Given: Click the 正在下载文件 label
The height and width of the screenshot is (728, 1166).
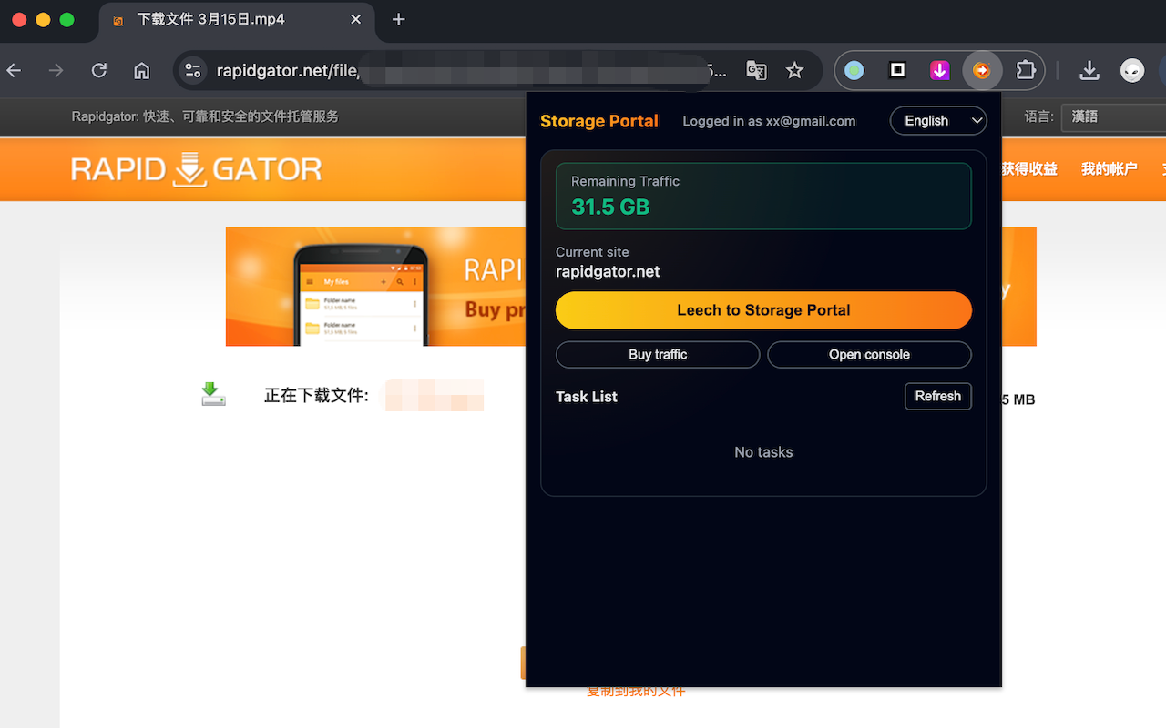Looking at the screenshot, I should pos(316,396).
